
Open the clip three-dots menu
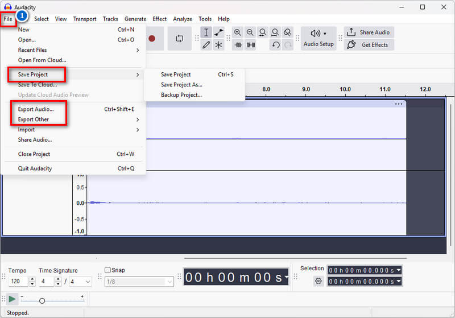click(399, 104)
